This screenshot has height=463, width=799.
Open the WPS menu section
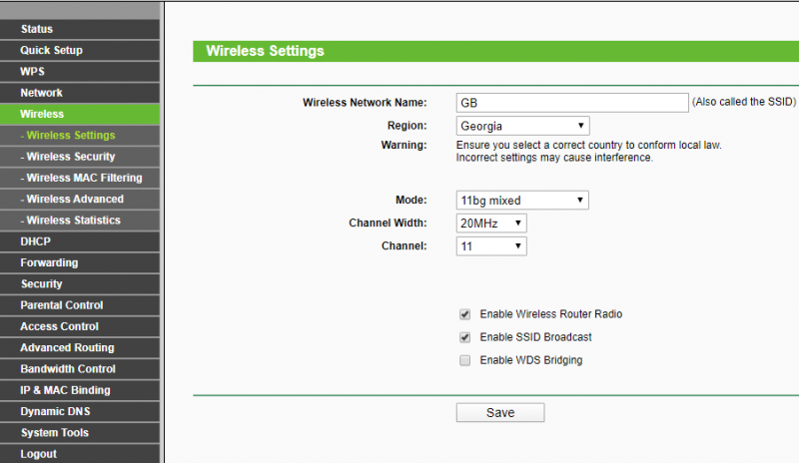32,72
